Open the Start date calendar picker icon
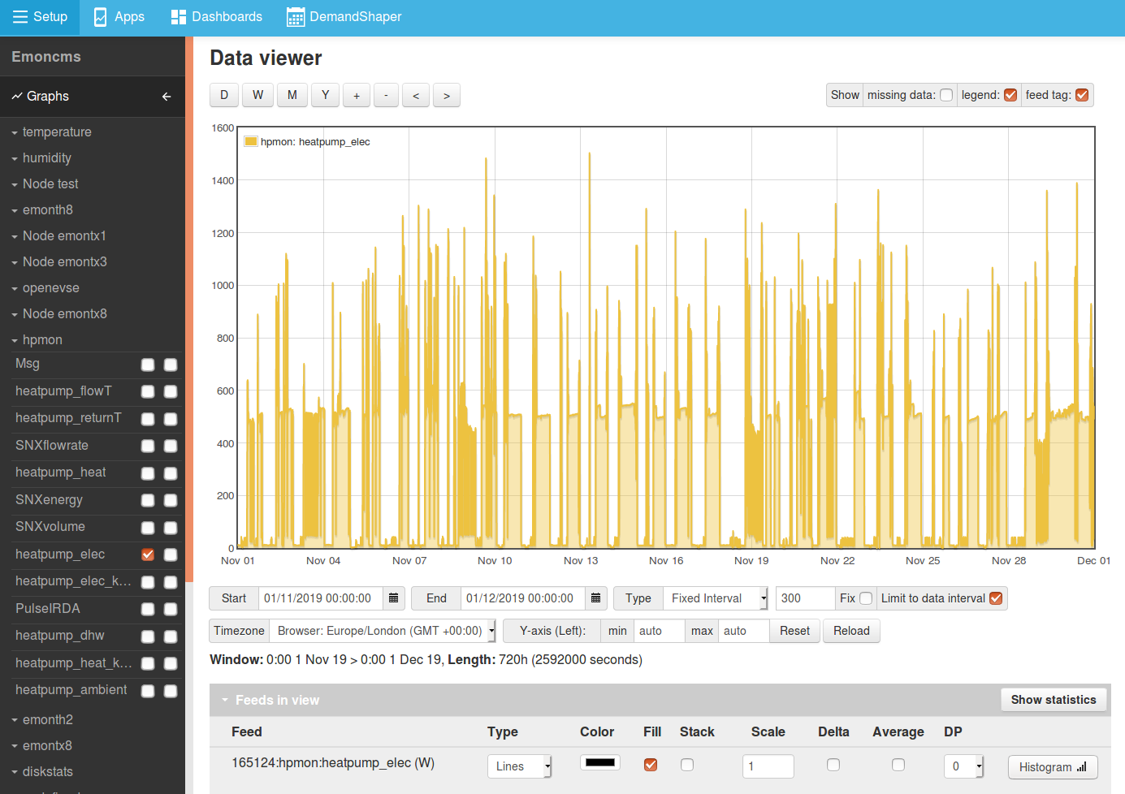1125x794 pixels. [394, 598]
